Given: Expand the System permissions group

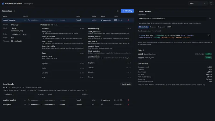Looking at the screenshot, I should pos(63,63).
